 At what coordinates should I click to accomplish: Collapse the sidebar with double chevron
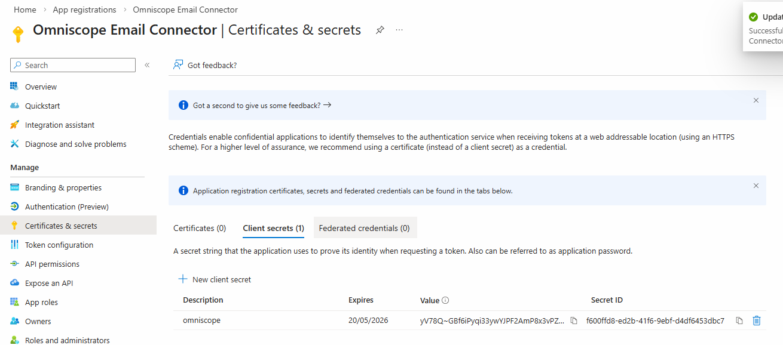click(147, 65)
